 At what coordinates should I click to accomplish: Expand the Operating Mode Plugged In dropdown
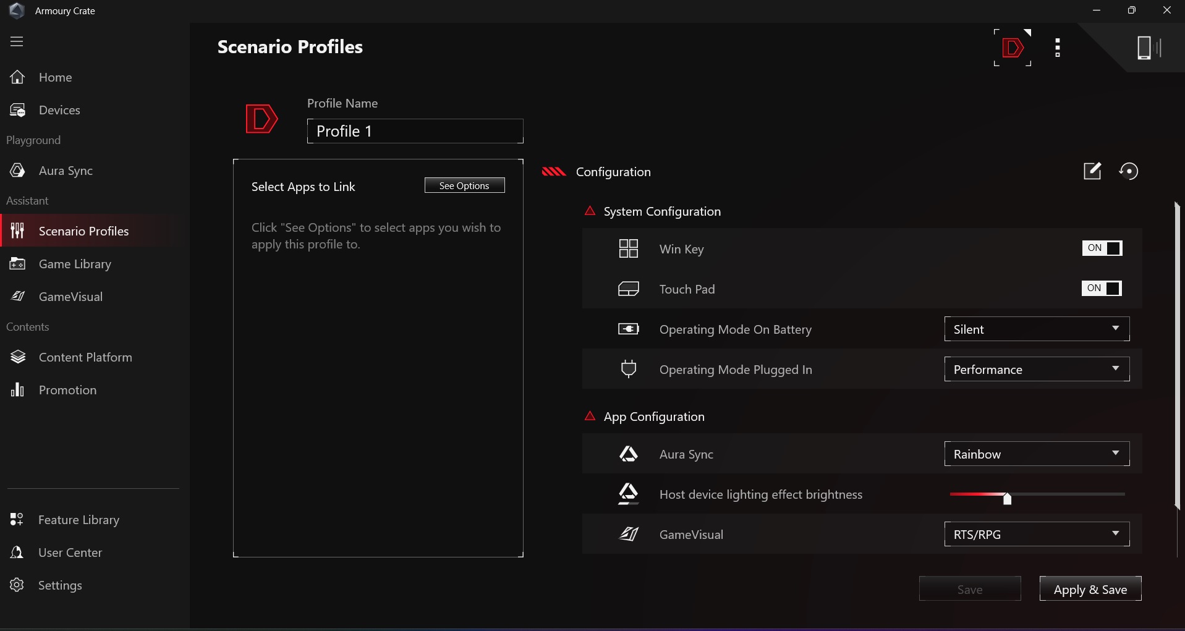coord(1037,370)
